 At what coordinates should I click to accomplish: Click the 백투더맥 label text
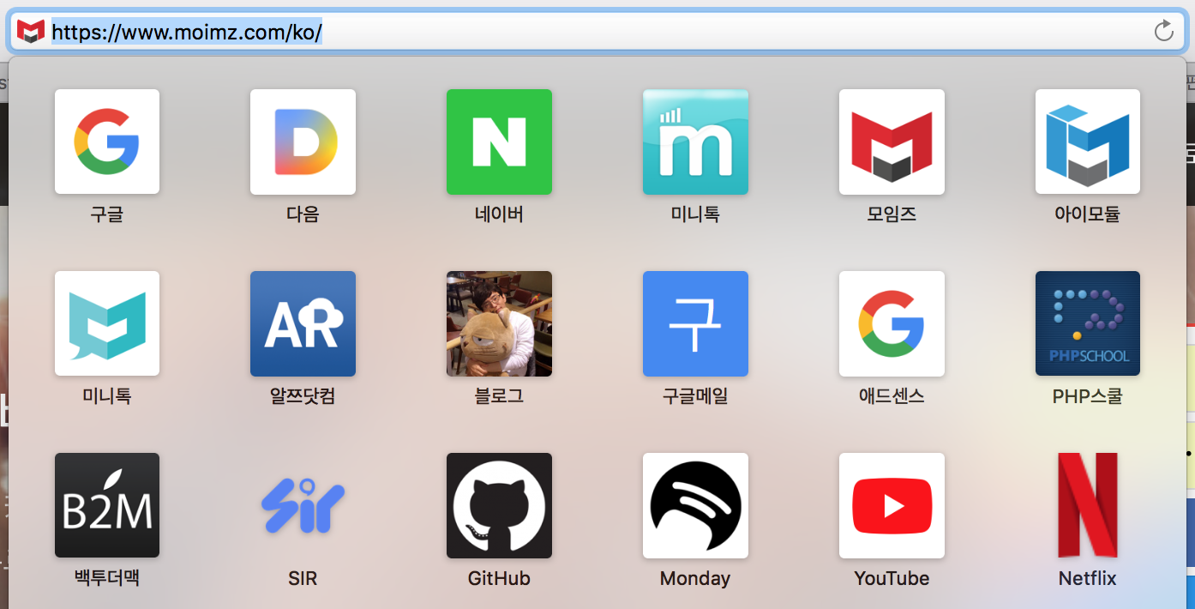click(107, 578)
